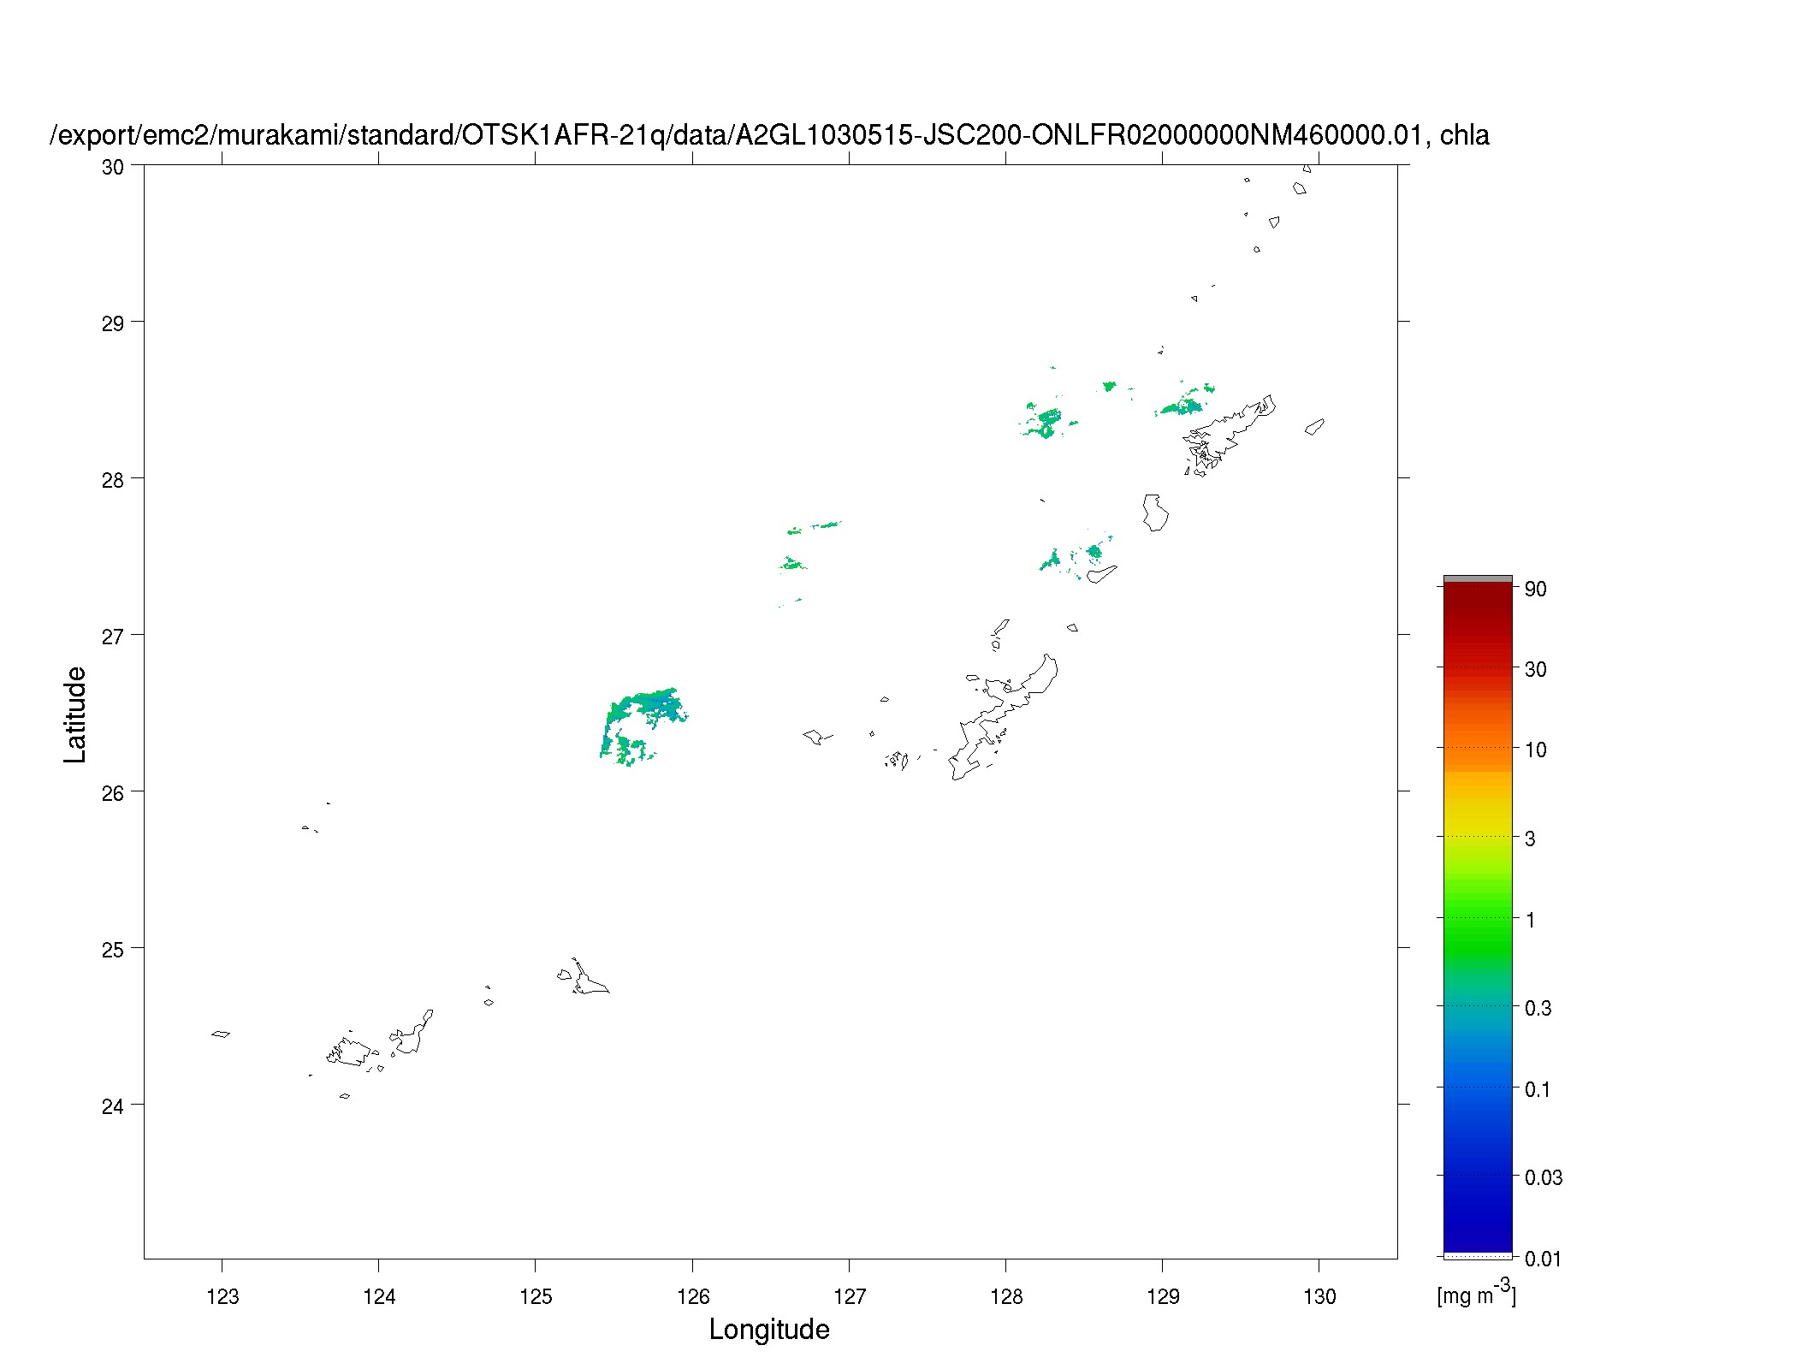
Task: Click colorbar label 0.1
Action: tap(1538, 1090)
